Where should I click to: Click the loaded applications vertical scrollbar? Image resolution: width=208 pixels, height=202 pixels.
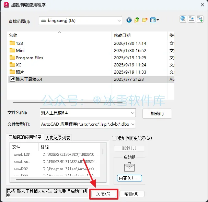click(x=103, y=151)
